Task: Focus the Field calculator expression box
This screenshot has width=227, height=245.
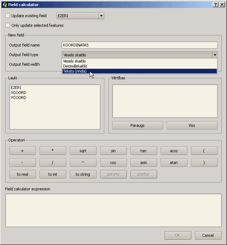Action: tap(113, 210)
